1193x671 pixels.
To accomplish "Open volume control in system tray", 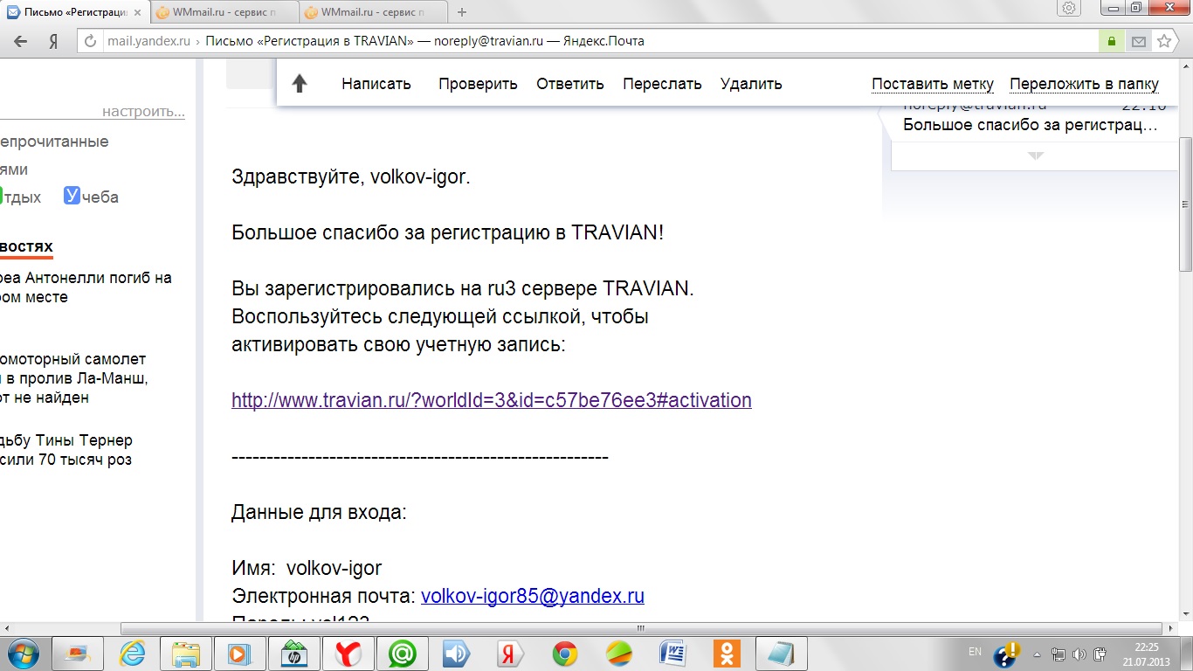I will coord(1079,654).
